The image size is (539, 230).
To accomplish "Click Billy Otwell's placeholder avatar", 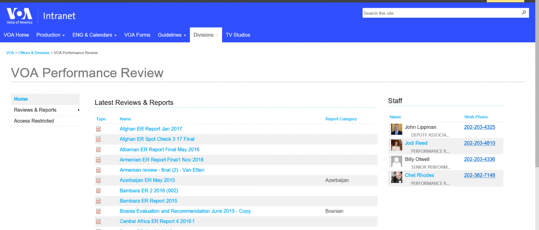I will 396,161.
